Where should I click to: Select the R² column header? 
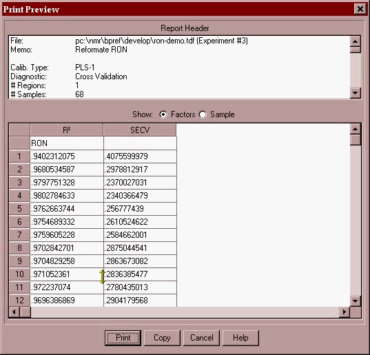coord(67,130)
